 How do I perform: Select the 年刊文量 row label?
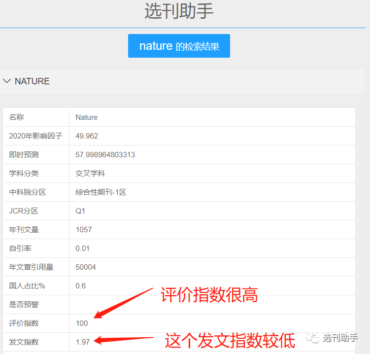(24, 230)
